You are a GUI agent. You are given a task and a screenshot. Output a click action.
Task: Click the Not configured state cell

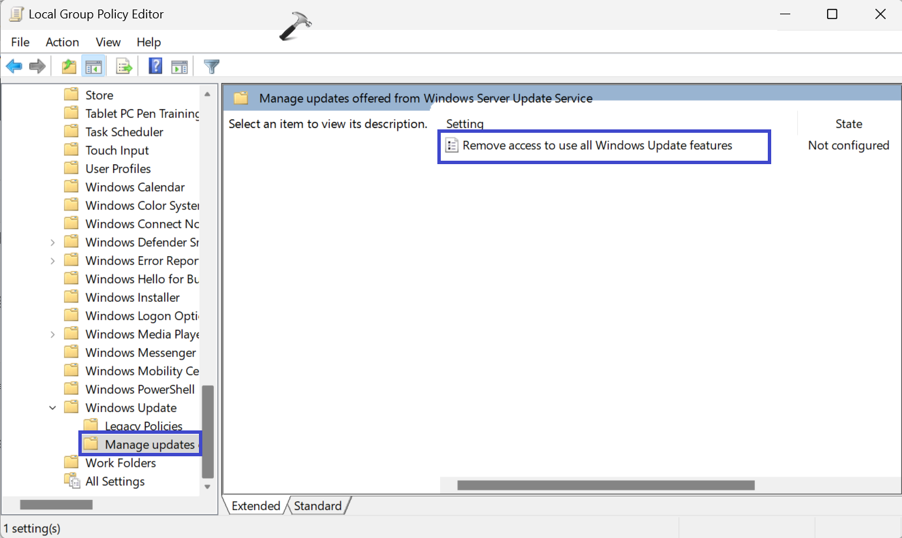[849, 145]
